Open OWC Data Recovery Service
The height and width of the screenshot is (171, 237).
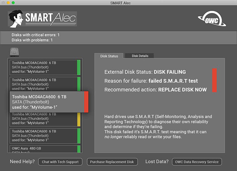coord(197,162)
